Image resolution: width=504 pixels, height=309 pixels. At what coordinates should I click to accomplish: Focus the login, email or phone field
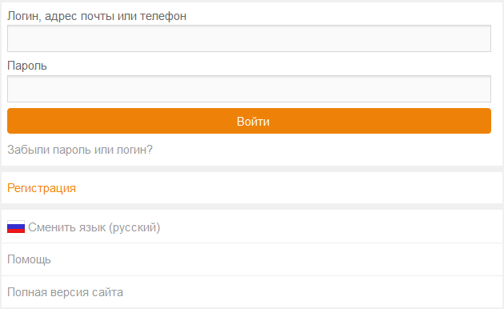click(249, 38)
